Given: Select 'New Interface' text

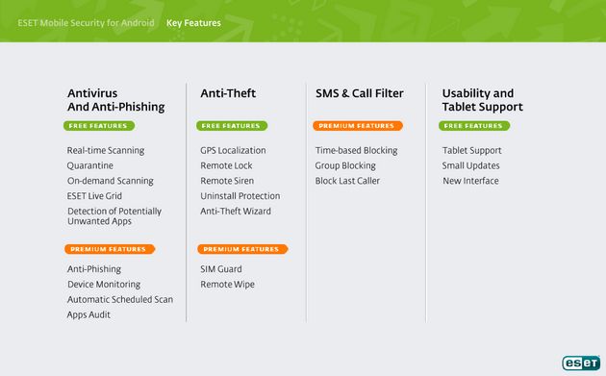Looking at the screenshot, I should (x=470, y=181).
